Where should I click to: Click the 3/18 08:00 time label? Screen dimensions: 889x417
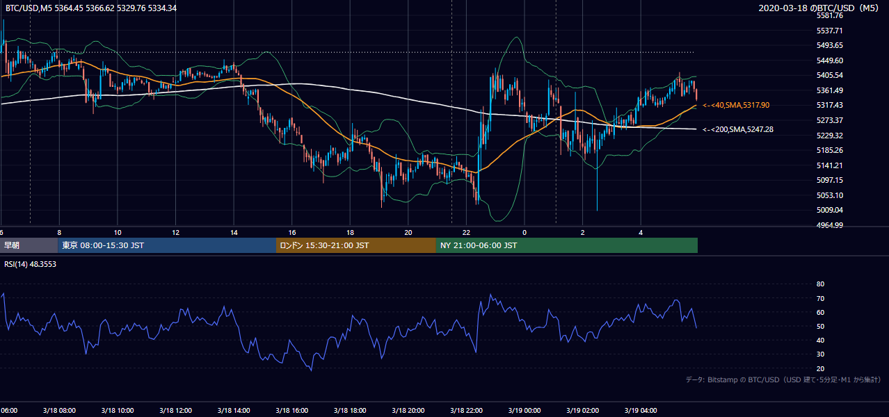click(59, 410)
